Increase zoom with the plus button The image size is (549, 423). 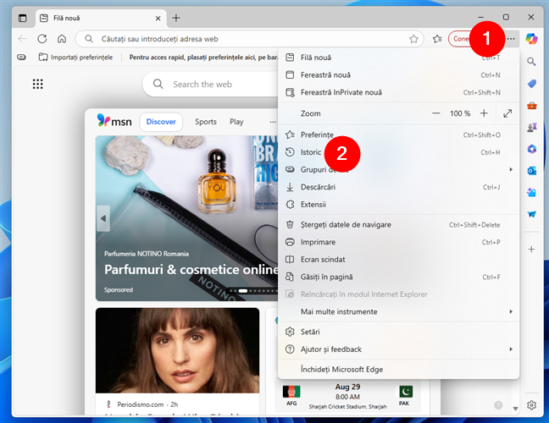[484, 113]
